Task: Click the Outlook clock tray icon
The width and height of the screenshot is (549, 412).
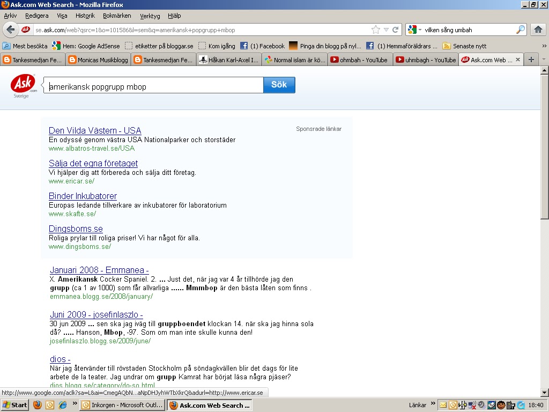Action: click(x=452, y=405)
